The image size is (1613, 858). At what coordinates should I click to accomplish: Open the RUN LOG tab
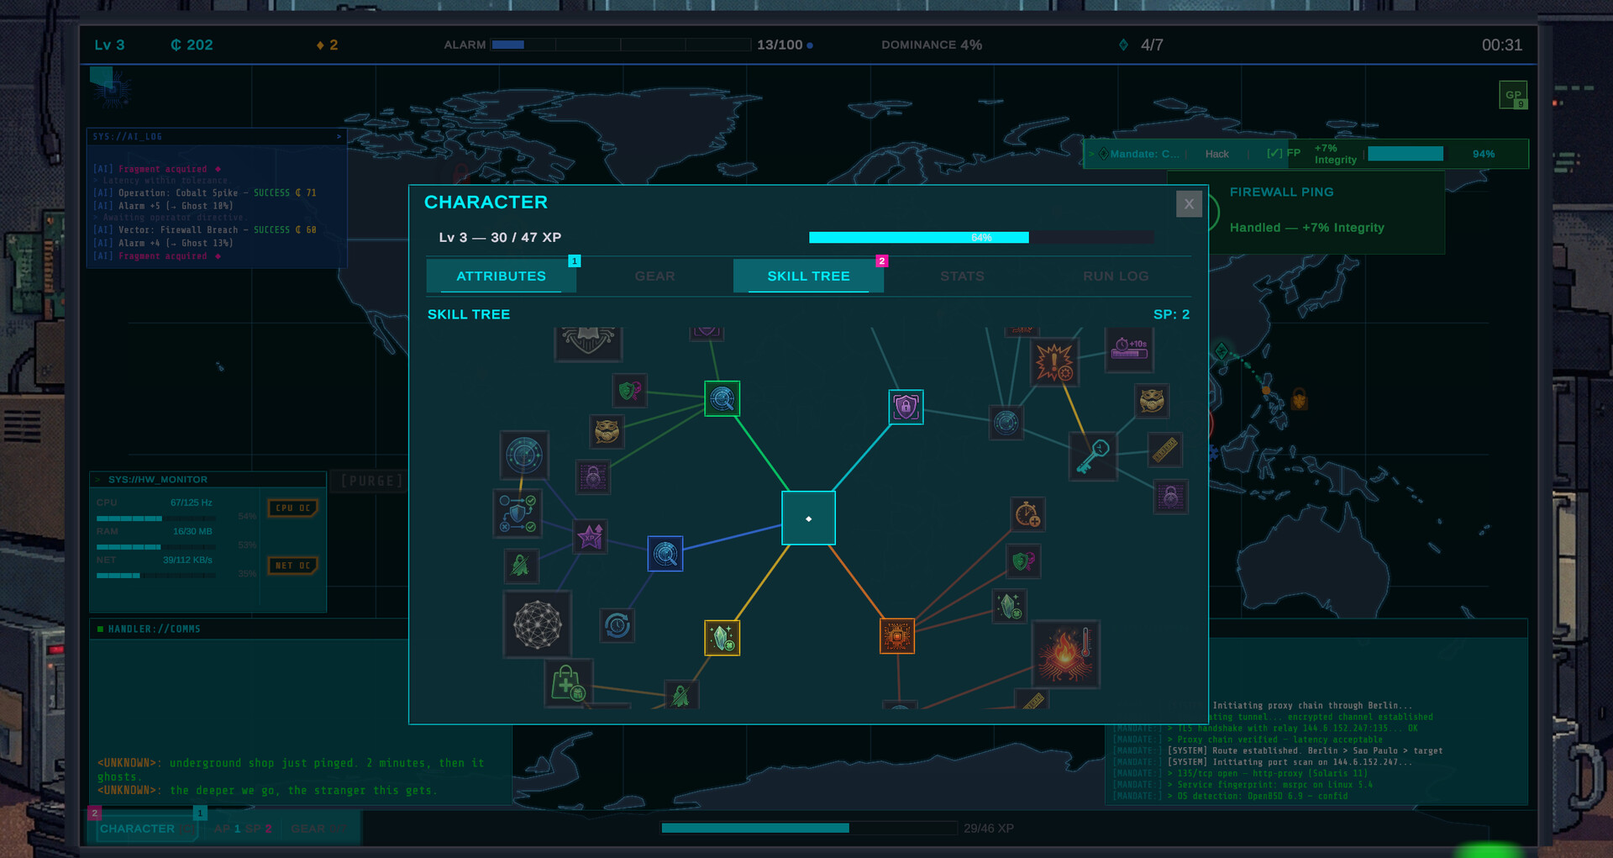[x=1115, y=276]
